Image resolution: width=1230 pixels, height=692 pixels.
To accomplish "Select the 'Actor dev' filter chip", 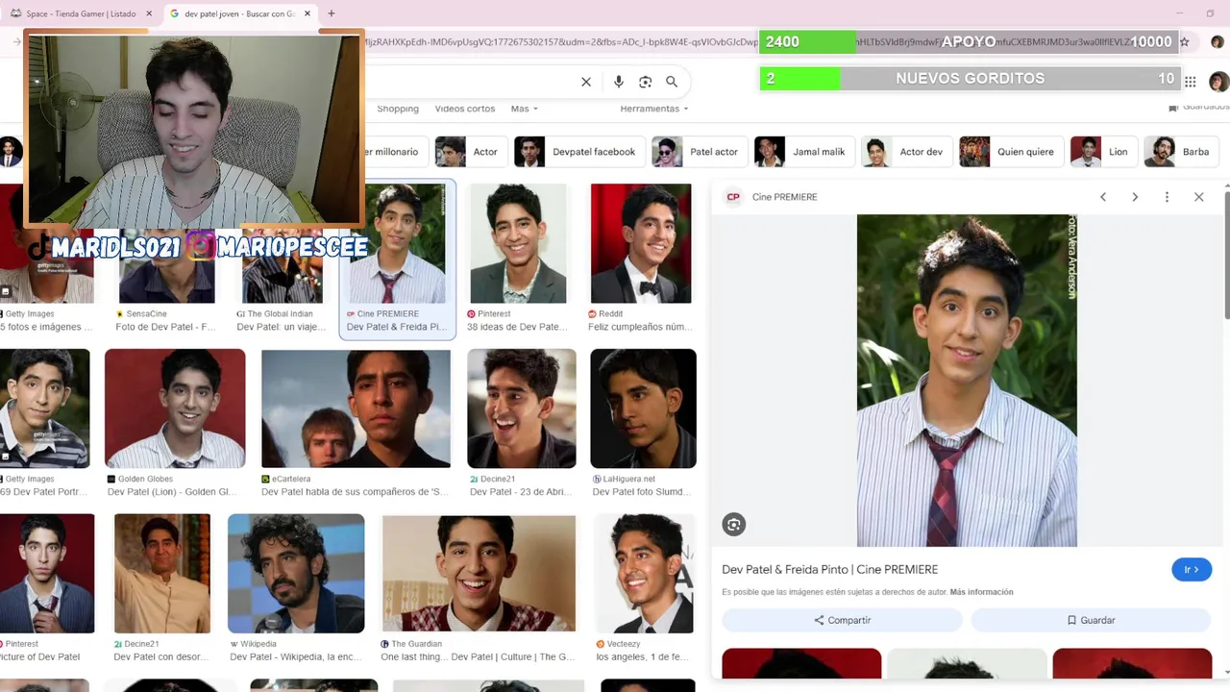I will pos(905,152).
